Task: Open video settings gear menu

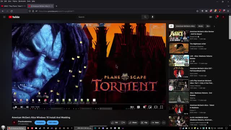Action: 144,107
